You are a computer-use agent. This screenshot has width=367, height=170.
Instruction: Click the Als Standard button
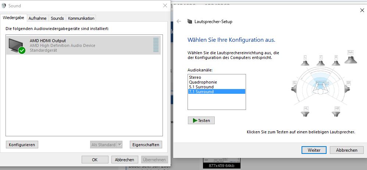[x=103, y=145]
